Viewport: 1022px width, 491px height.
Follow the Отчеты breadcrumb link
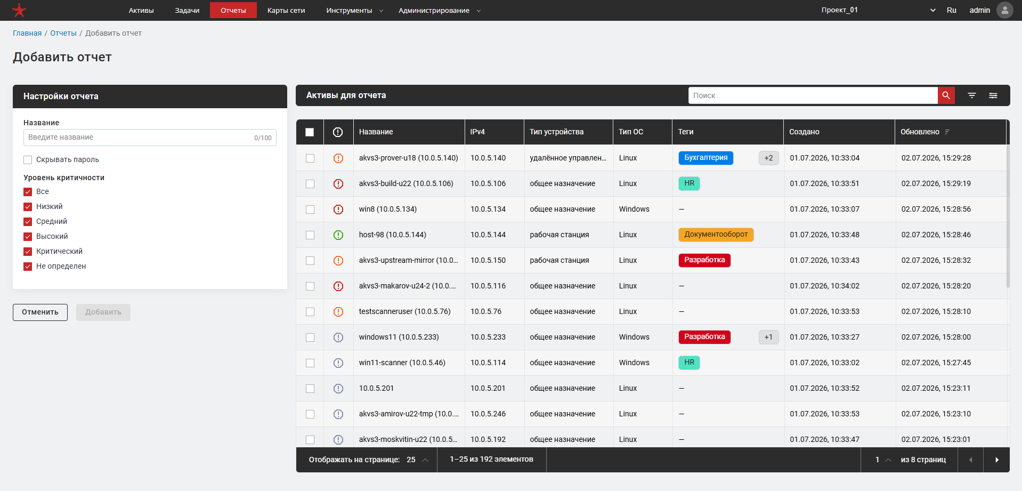pyautogui.click(x=63, y=33)
